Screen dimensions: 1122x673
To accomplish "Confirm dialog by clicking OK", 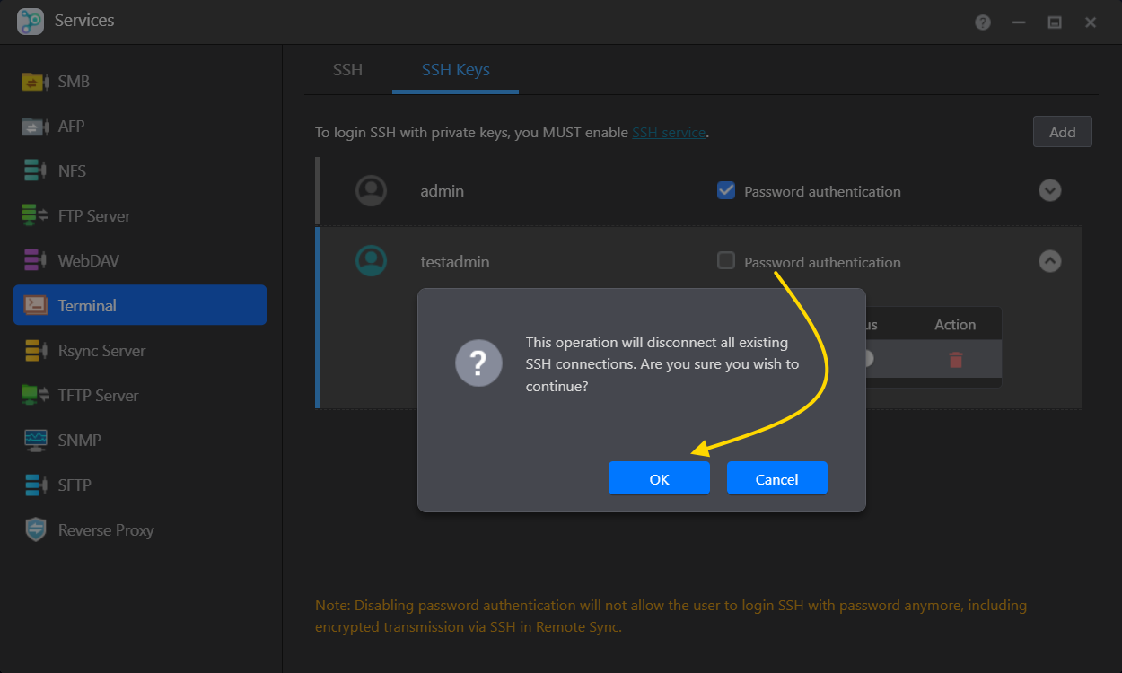I will click(659, 479).
